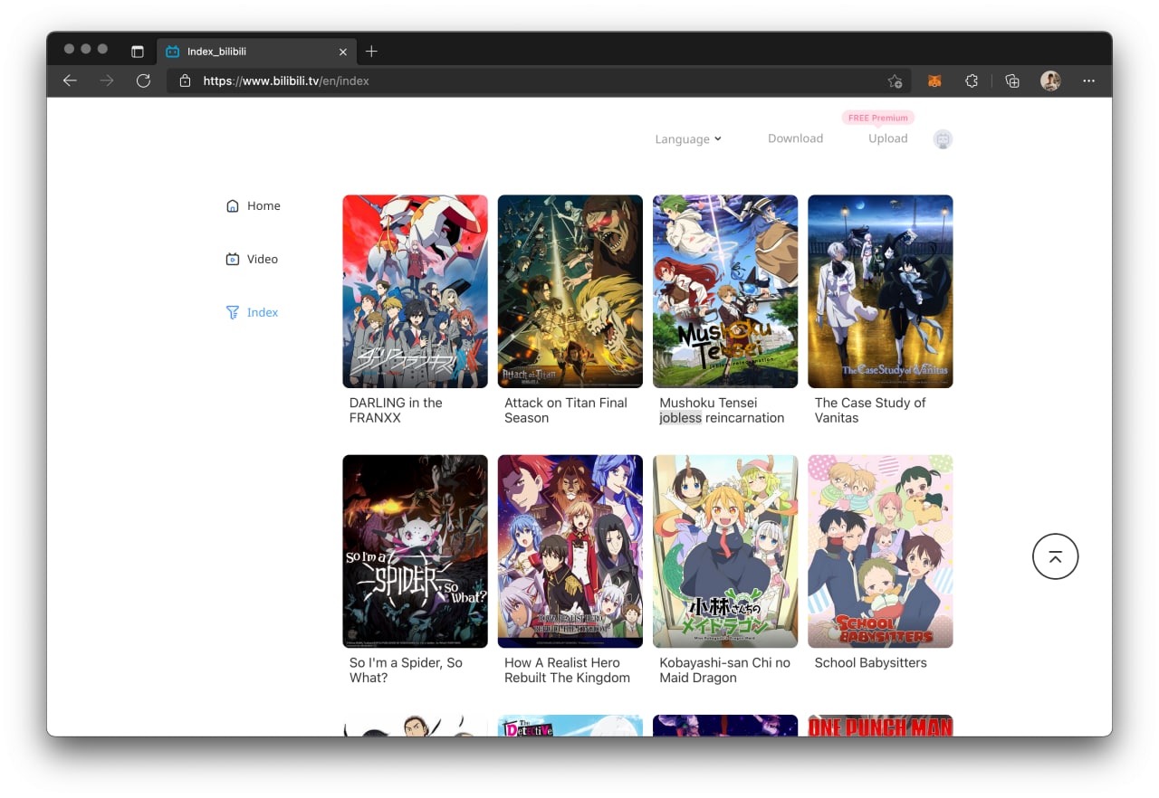View site information via the lock icon
1159x798 pixels.
pos(185,81)
